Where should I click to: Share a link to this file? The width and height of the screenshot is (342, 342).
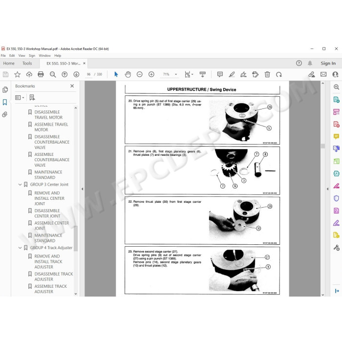[x=312, y=74]
